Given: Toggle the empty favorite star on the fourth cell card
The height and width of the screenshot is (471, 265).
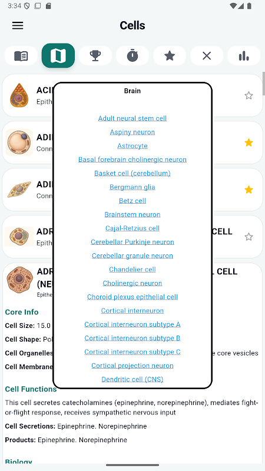Looking at the screenshot, I should (249, 237).
